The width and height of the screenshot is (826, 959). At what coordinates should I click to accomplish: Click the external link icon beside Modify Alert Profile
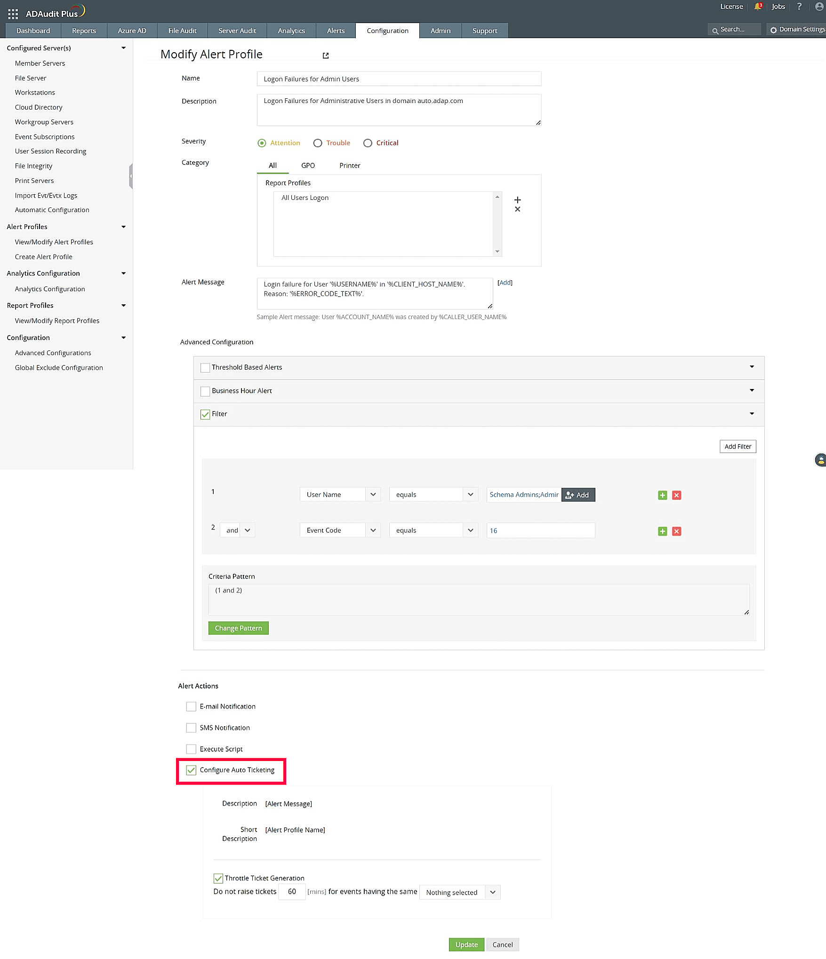325,55
